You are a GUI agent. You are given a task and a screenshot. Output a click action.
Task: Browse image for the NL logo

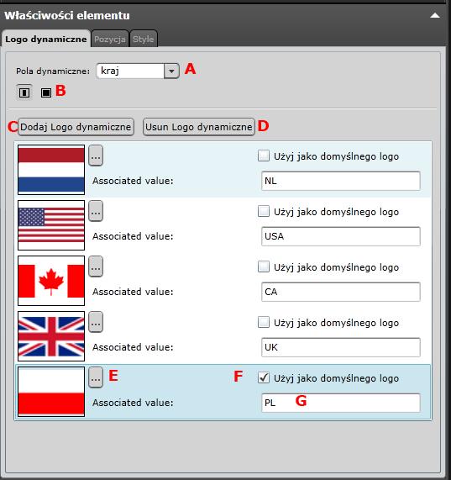(x=96, y=156)
